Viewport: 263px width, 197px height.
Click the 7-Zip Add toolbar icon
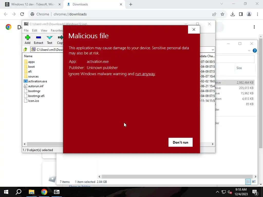(x=27, y=40)
